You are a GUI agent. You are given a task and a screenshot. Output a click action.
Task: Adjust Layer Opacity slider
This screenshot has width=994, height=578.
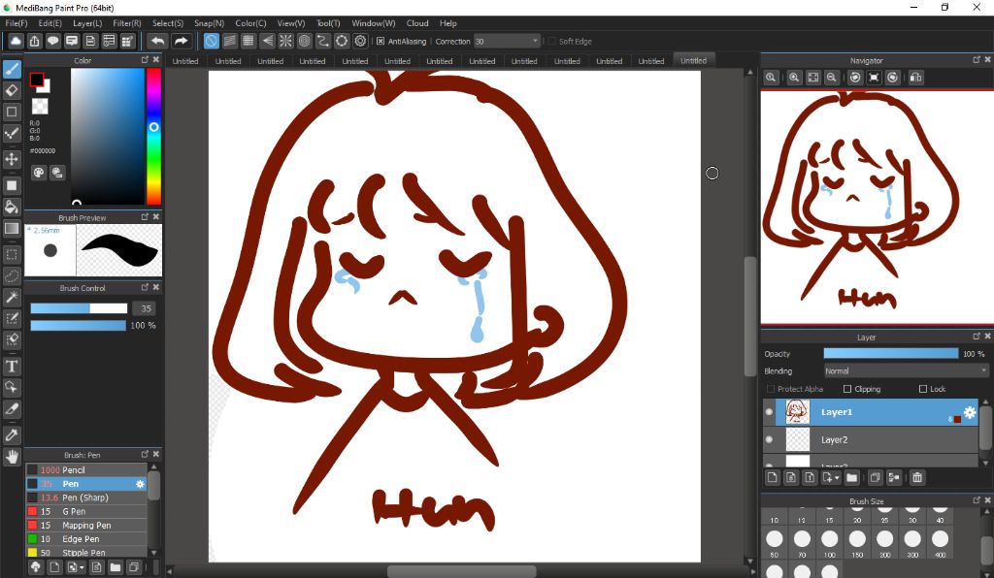coord(891,353)
